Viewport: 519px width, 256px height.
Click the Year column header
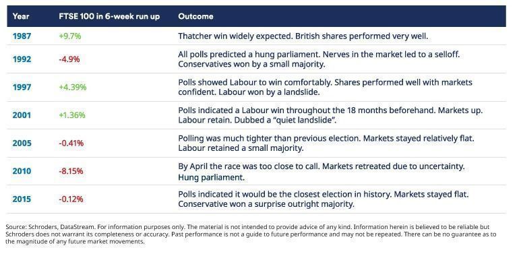pos(21,16)
